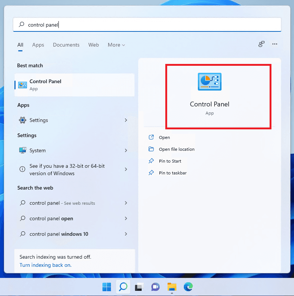Open File Explorer from the taskbar
Screen dimensions: 294x296
[172, 287]
